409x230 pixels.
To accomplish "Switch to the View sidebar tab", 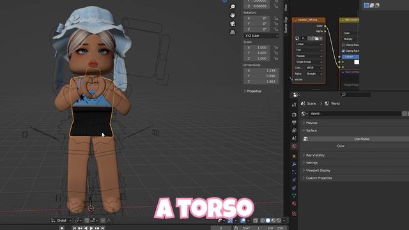I will (286, 8).
